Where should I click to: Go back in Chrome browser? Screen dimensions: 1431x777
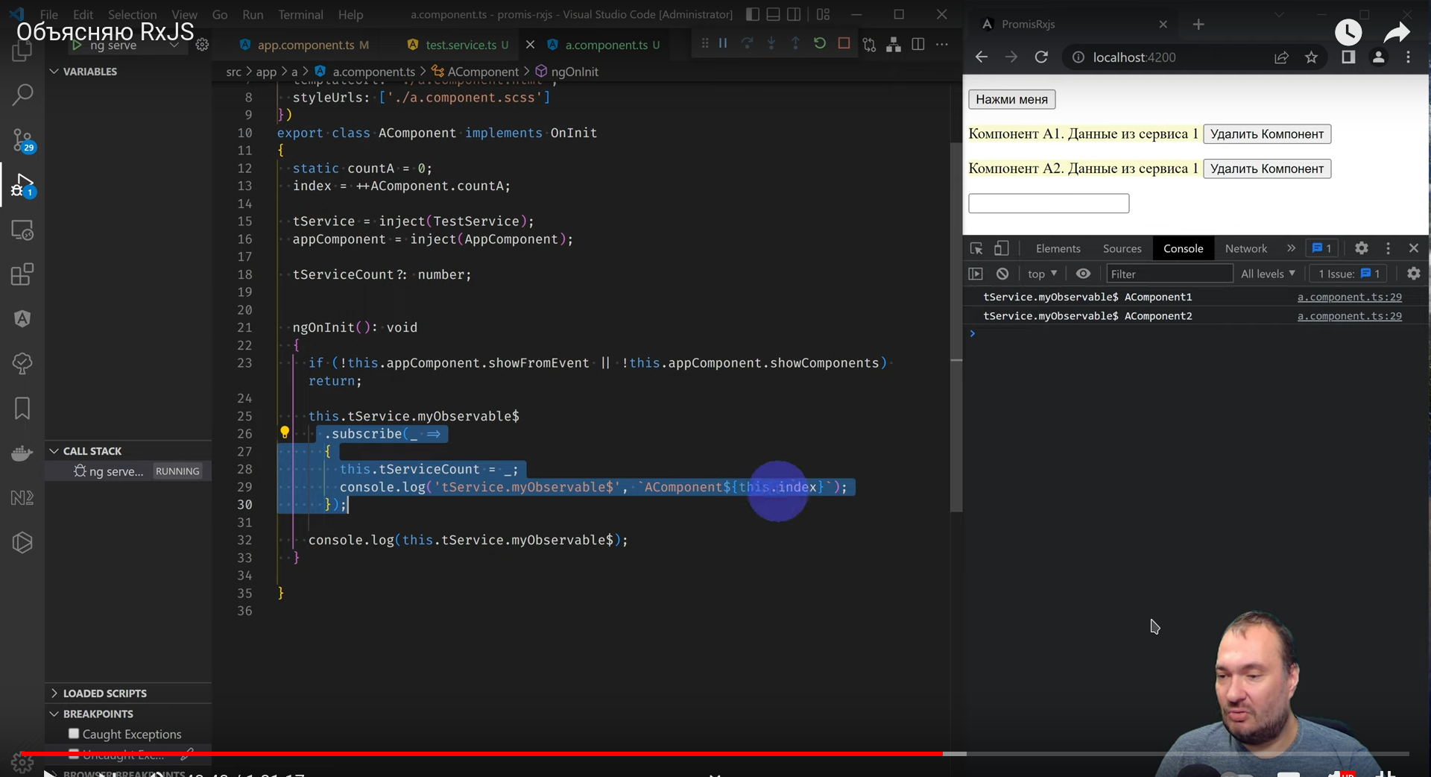click(982, 57)
